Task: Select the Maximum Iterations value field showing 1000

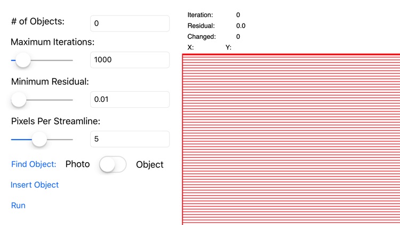Action: [x=130, y=60]
